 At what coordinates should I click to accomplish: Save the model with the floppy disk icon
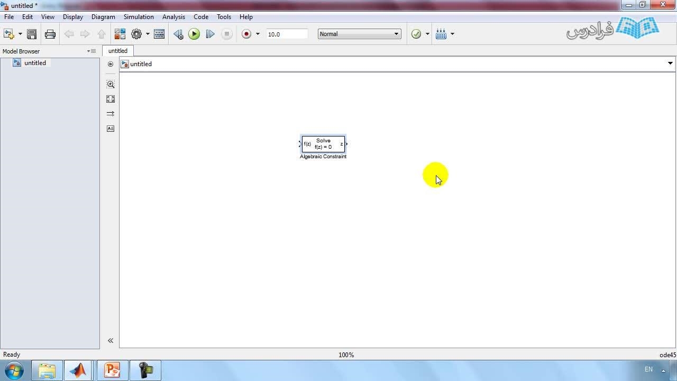point(32,34)
